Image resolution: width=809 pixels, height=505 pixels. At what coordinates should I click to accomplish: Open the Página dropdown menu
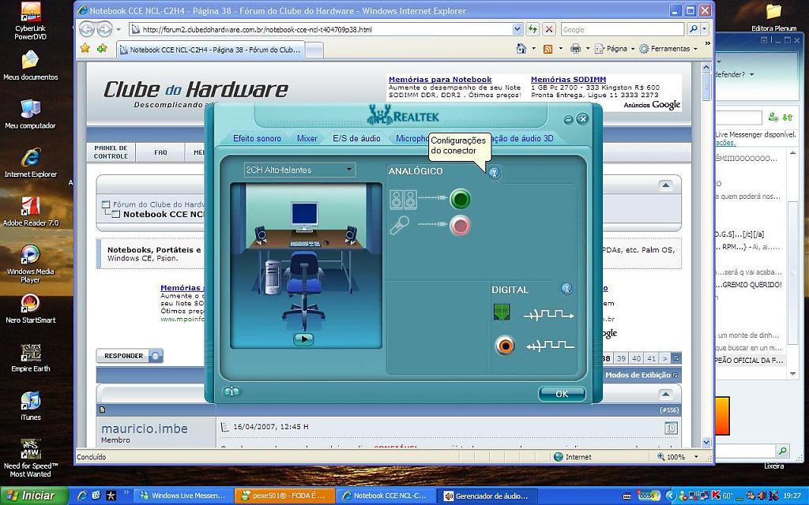tap(615, 49)
